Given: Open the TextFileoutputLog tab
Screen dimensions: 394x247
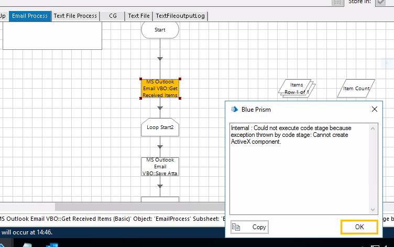Looking at the screenshot, I should pos(180,16).
